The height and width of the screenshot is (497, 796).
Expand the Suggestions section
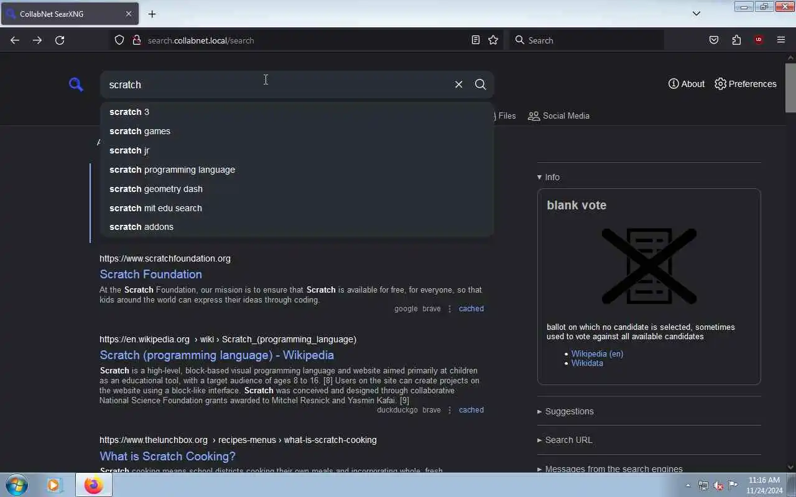[x=565, y=411]
